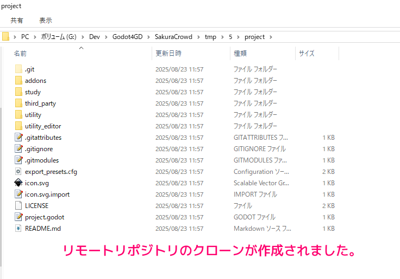This screenshot has height=279, width=400.
Task: Click the LICENSE file icon
Action: (18, 206)
